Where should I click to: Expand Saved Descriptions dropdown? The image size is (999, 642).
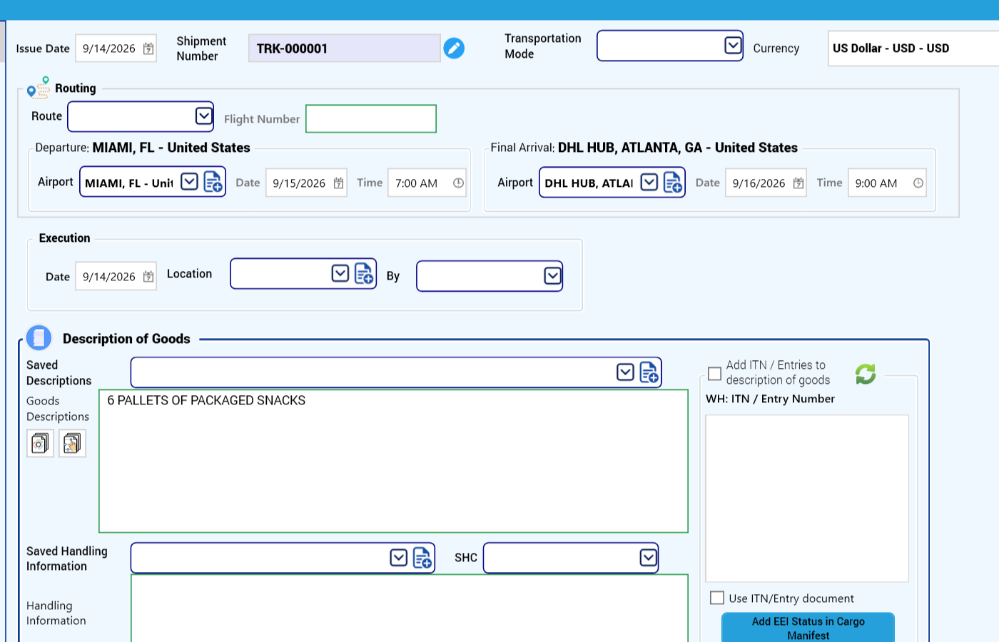pos(625,372)
